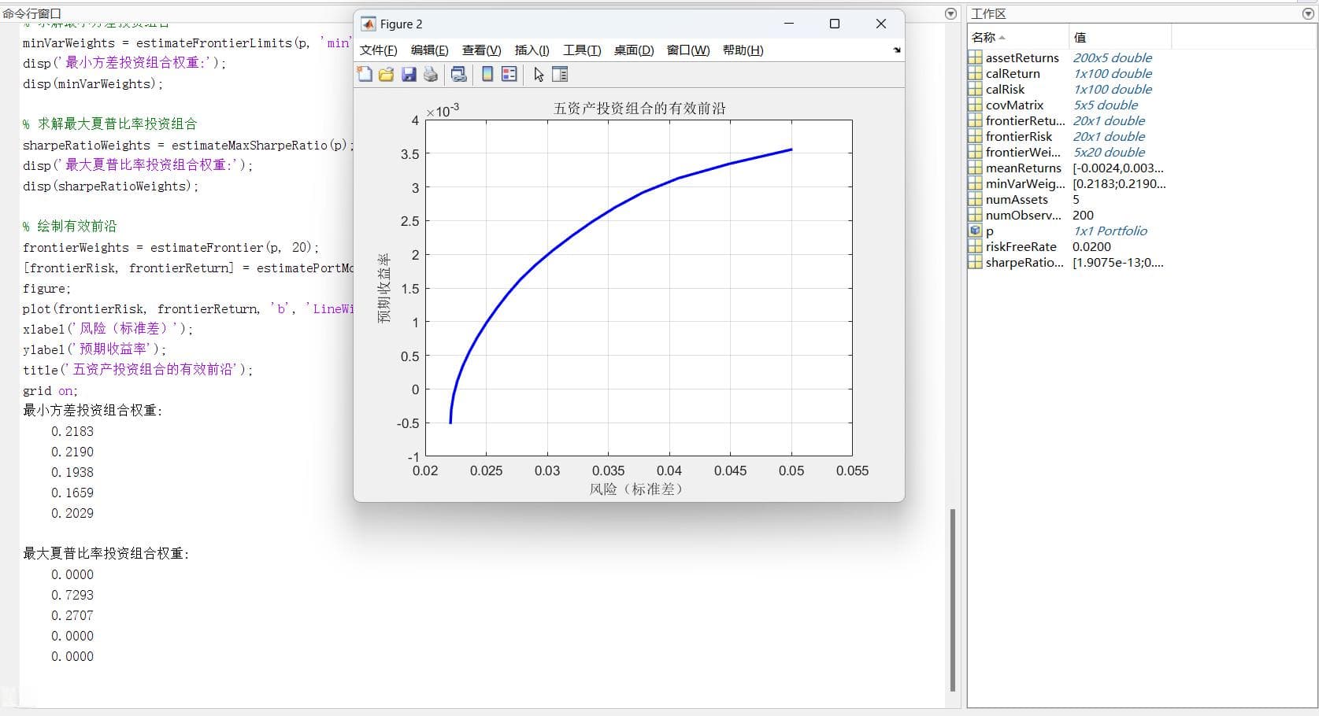Click the numObserv... variable icon
Screen dimensions: 1319x716
pyautogui.click(x=975, y=215)
